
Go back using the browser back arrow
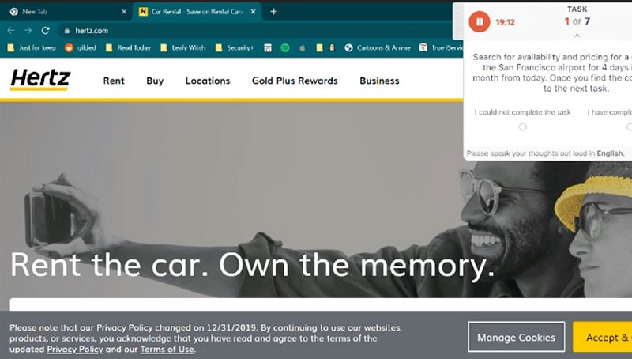coord(11,30)
